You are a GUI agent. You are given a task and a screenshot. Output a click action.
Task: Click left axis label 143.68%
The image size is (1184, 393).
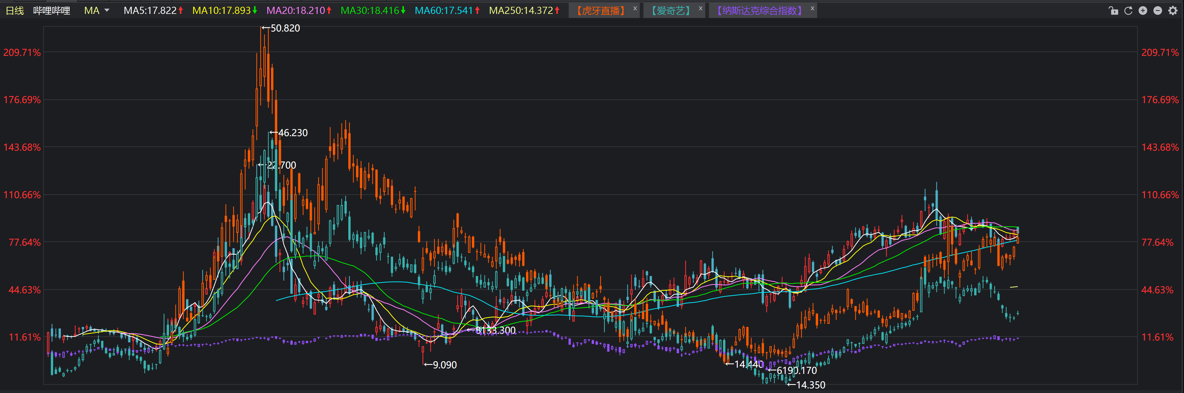tap(22, 147)
